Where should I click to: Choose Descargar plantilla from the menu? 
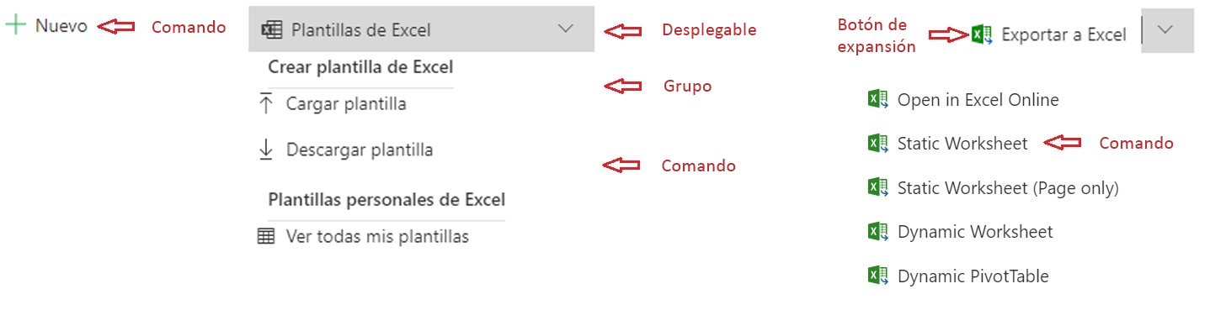[360, 150]
